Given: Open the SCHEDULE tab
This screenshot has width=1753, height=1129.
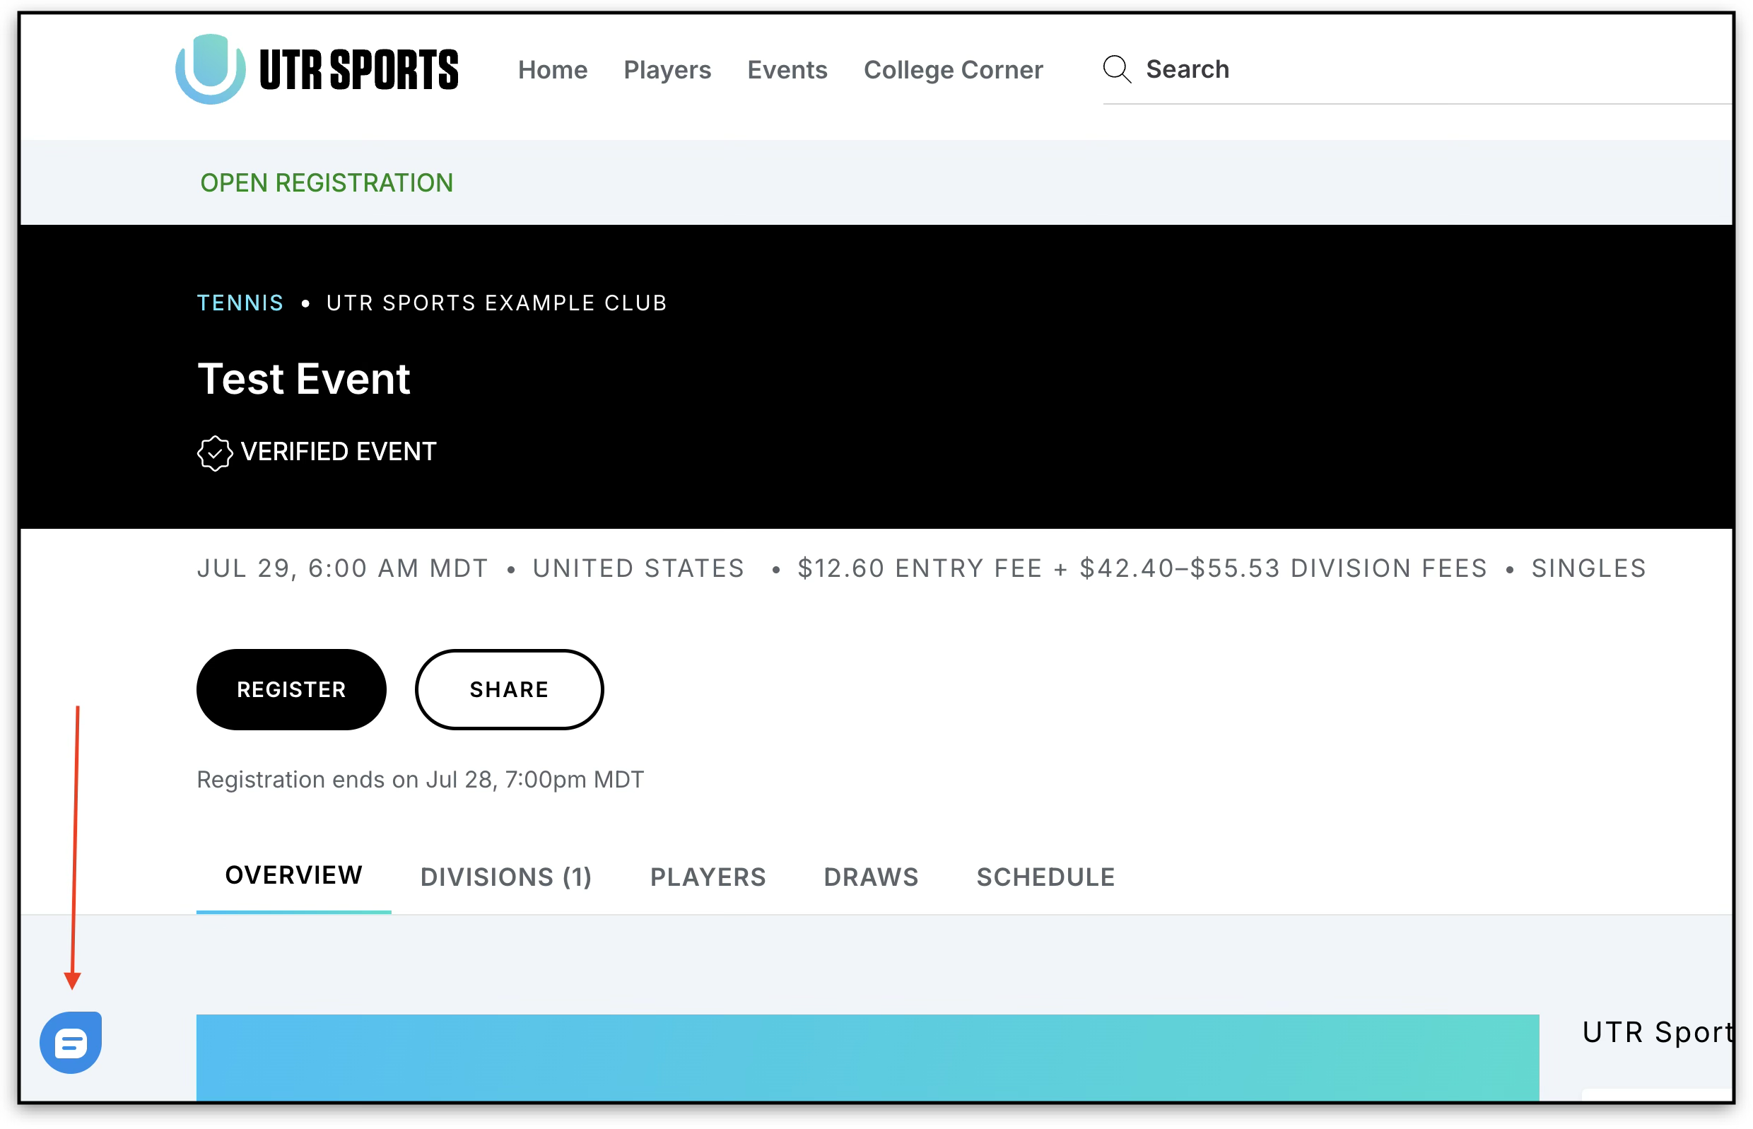Looking at the screenshot, I should 1045,877.
